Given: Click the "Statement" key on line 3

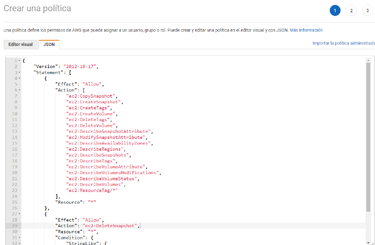Looking at the screenshot, I should (x=49, y=73).
